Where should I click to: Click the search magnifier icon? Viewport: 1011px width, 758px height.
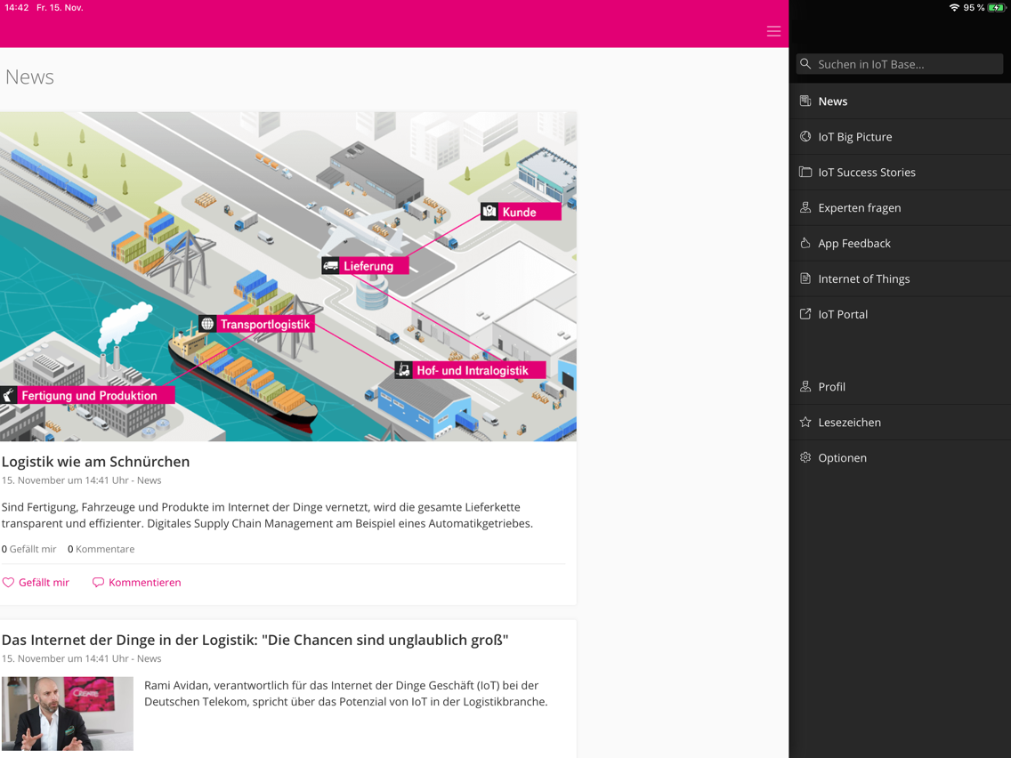805,64
